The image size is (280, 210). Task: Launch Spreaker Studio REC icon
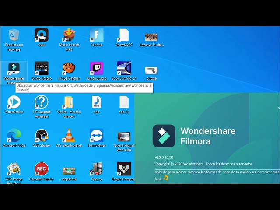(42, 171)
